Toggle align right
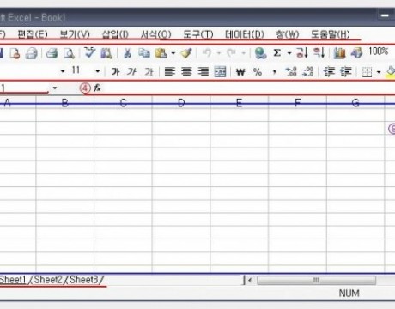This screenshot has height=309, width=395. click(x=204, y=71)
